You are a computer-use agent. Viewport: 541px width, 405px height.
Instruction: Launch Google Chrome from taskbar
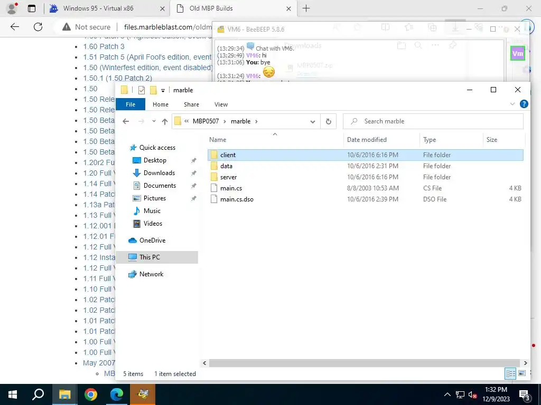point(91,394)
